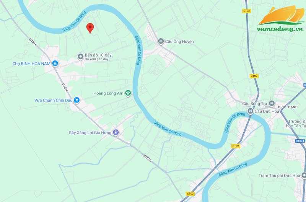Click the Hoàng Long Am text label
This screenshot has height=202, width=306.
pyautogui.click(x=108, y=93)
